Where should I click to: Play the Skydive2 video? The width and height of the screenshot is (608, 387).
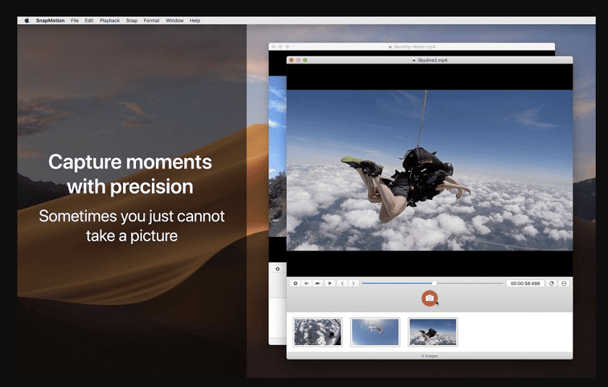[330, 284]
